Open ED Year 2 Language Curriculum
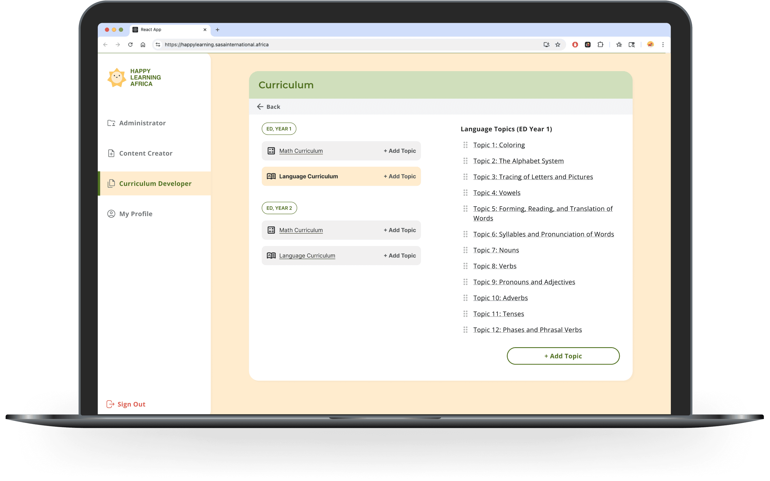The image size is (770, 481). click(307, 256)
